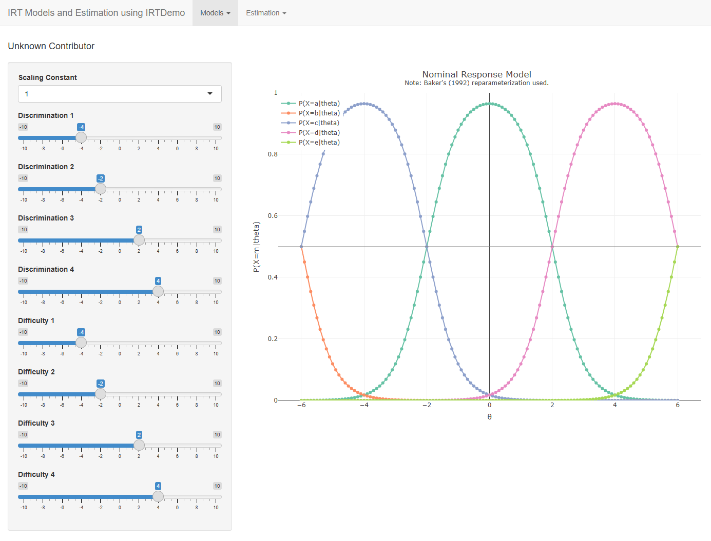Toggle the P(X=e|theta) legend trace
The height and width of the screenshot is (541, 711).
tap(311, 143)
